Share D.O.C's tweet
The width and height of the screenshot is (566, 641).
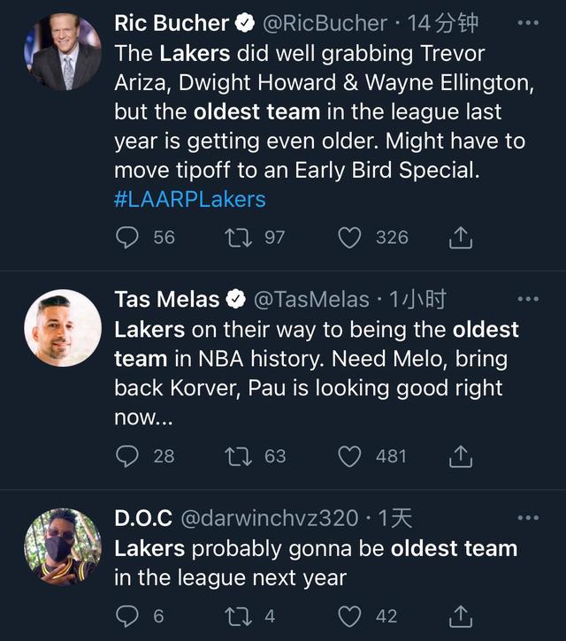461,616
